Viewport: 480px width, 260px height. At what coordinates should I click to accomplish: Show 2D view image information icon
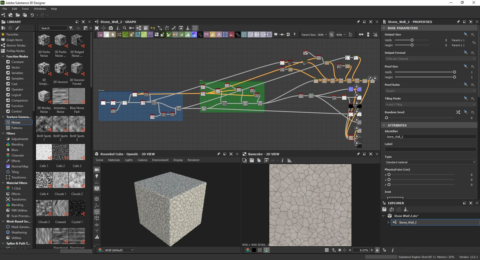(282, 160)
